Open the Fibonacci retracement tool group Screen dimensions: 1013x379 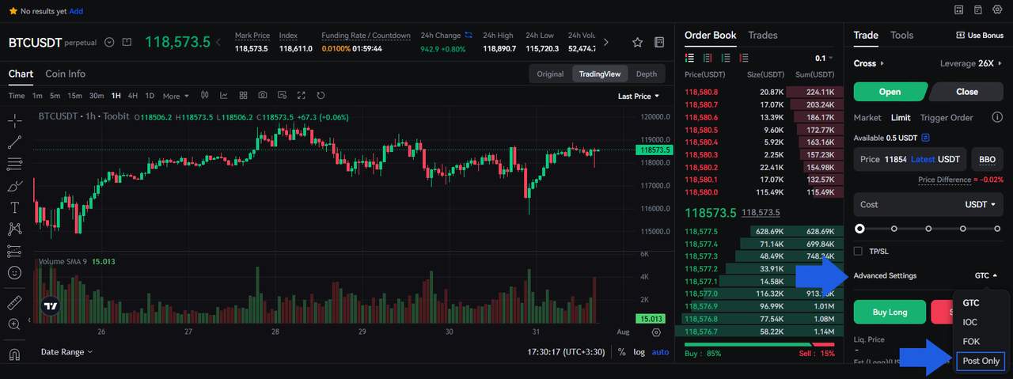pos(14,164)
